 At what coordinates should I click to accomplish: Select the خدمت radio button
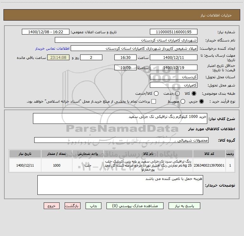pos(177,93)
